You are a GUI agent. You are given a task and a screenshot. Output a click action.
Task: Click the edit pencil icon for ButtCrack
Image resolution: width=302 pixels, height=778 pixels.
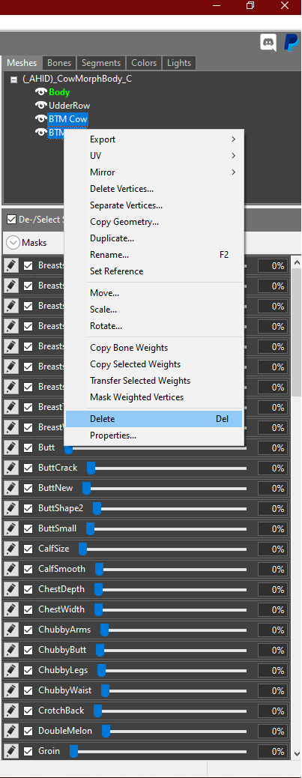(11, 468)
